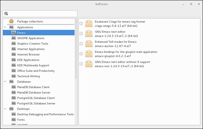Click the KDE Multimedia Support icon

click(14, 65)
